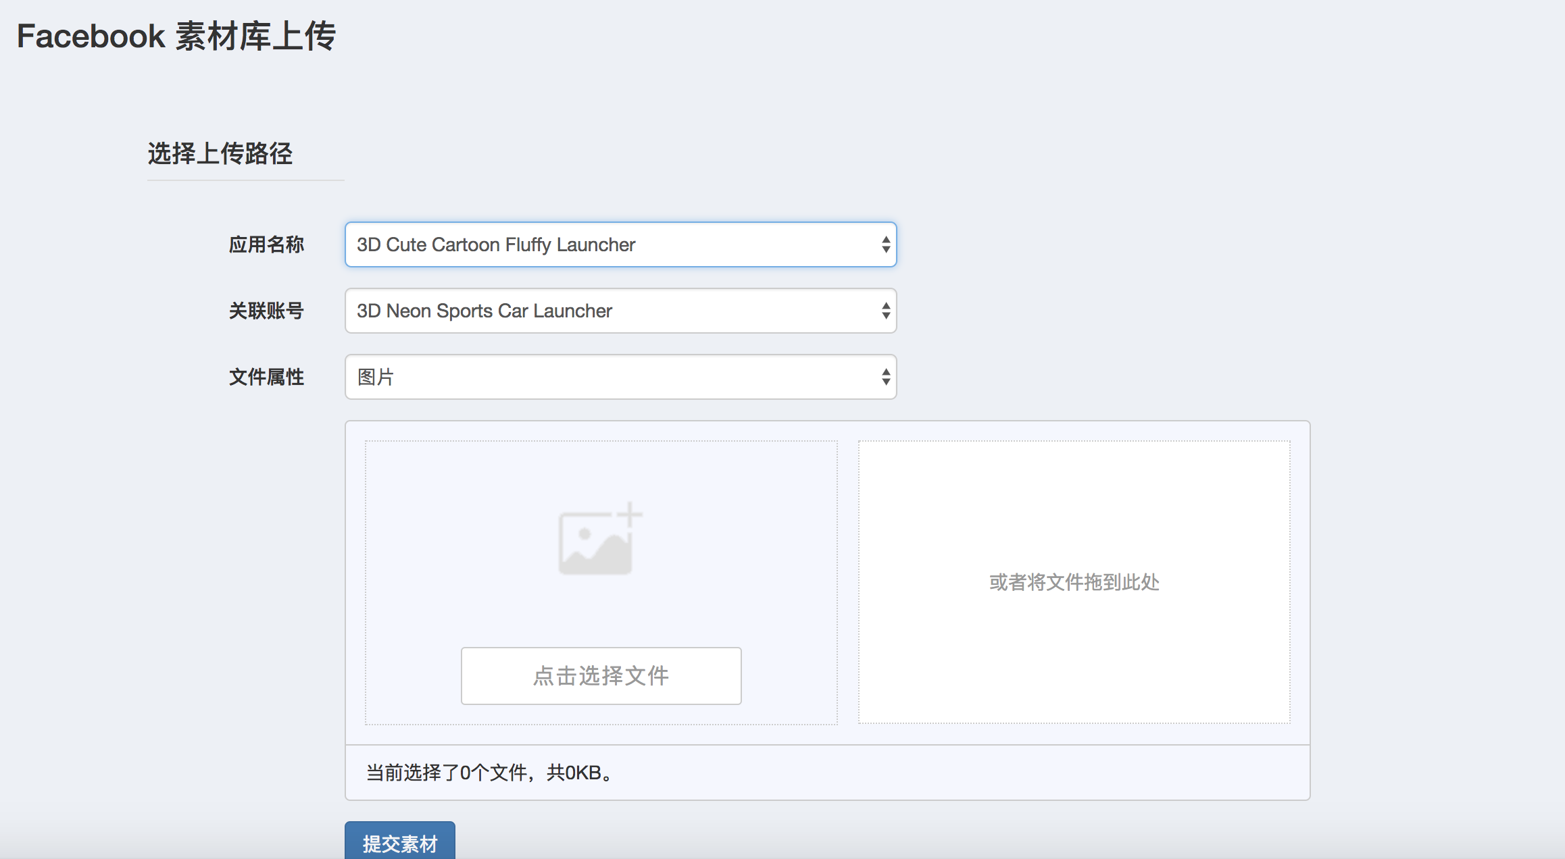Click the 选择上传路径 section heading

[x=220, y=154]
